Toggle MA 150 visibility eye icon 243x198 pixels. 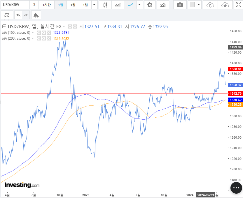[x=39, y=33]
